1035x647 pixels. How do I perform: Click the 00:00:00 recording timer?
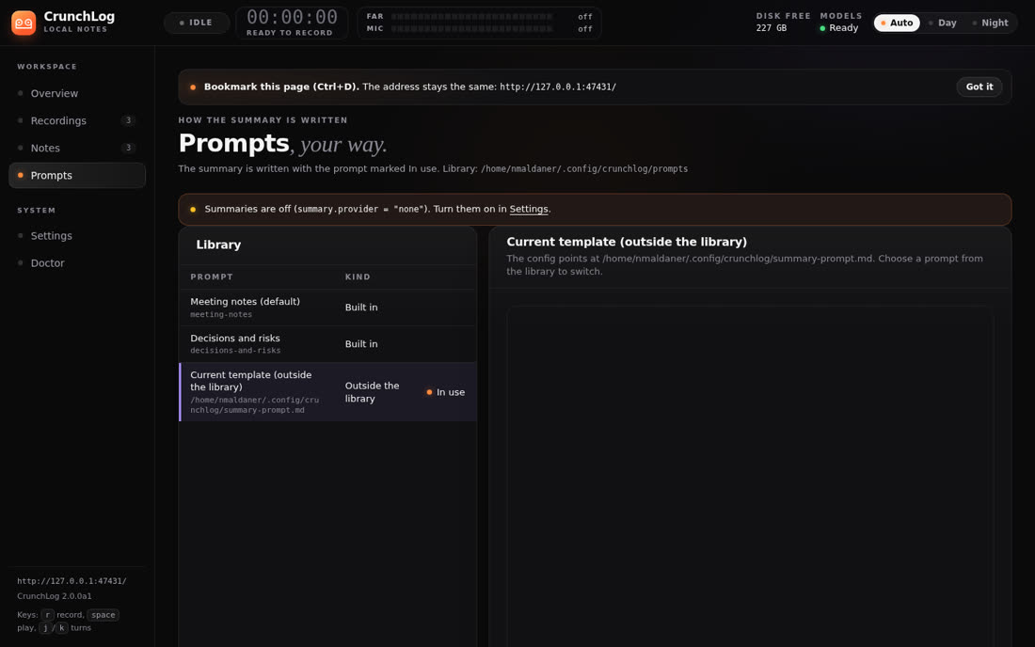point(292,17)
